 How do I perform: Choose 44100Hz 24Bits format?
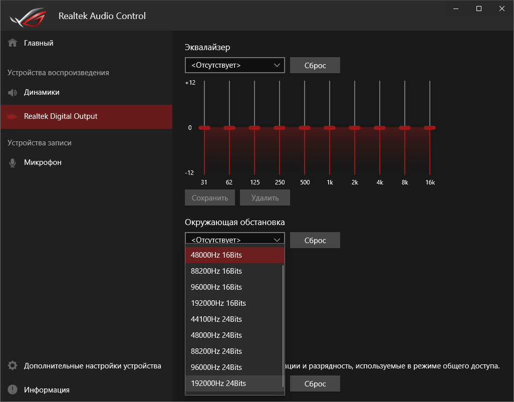(234, 319)
